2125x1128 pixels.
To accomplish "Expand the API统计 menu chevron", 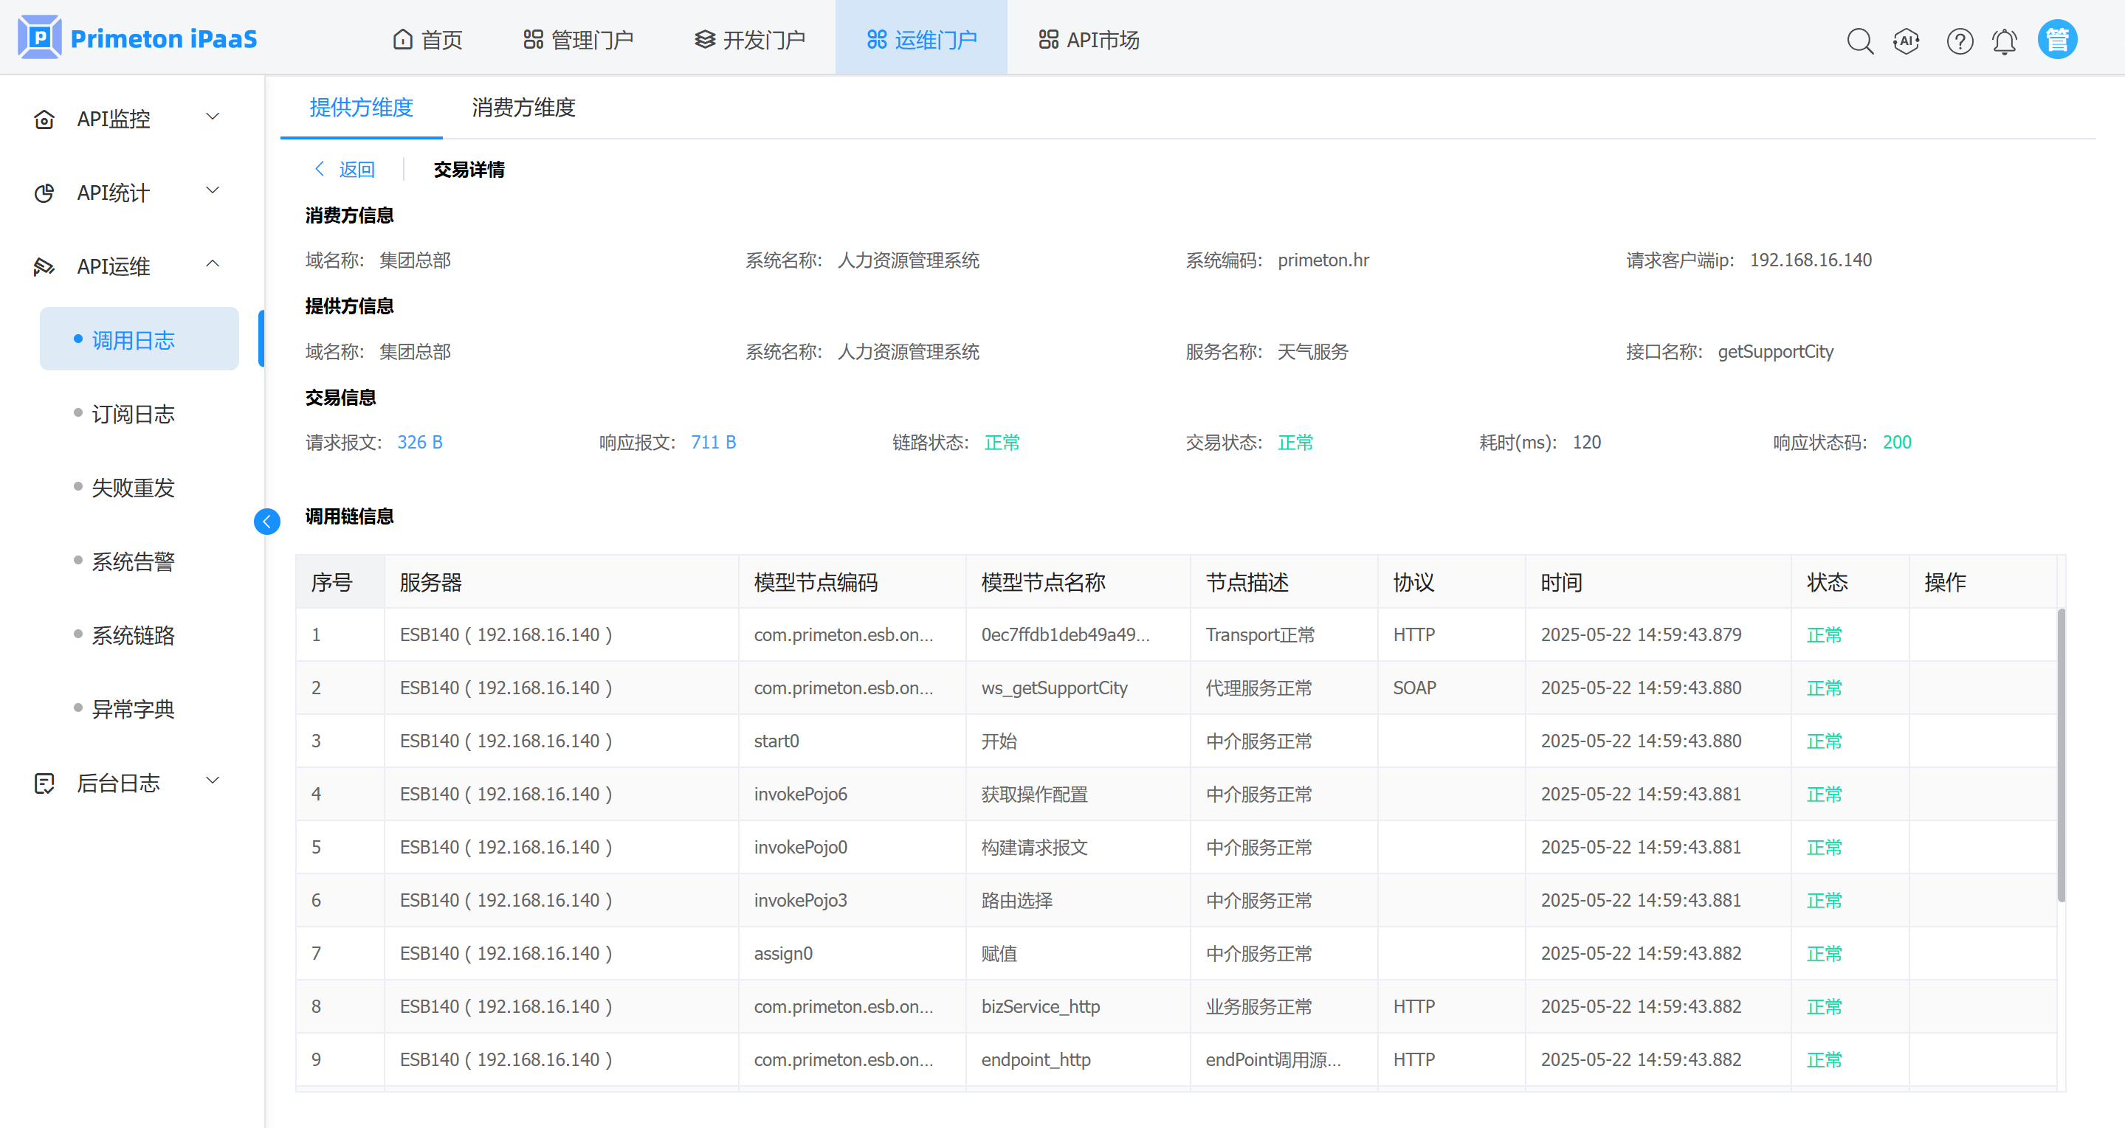I will 213,191.
